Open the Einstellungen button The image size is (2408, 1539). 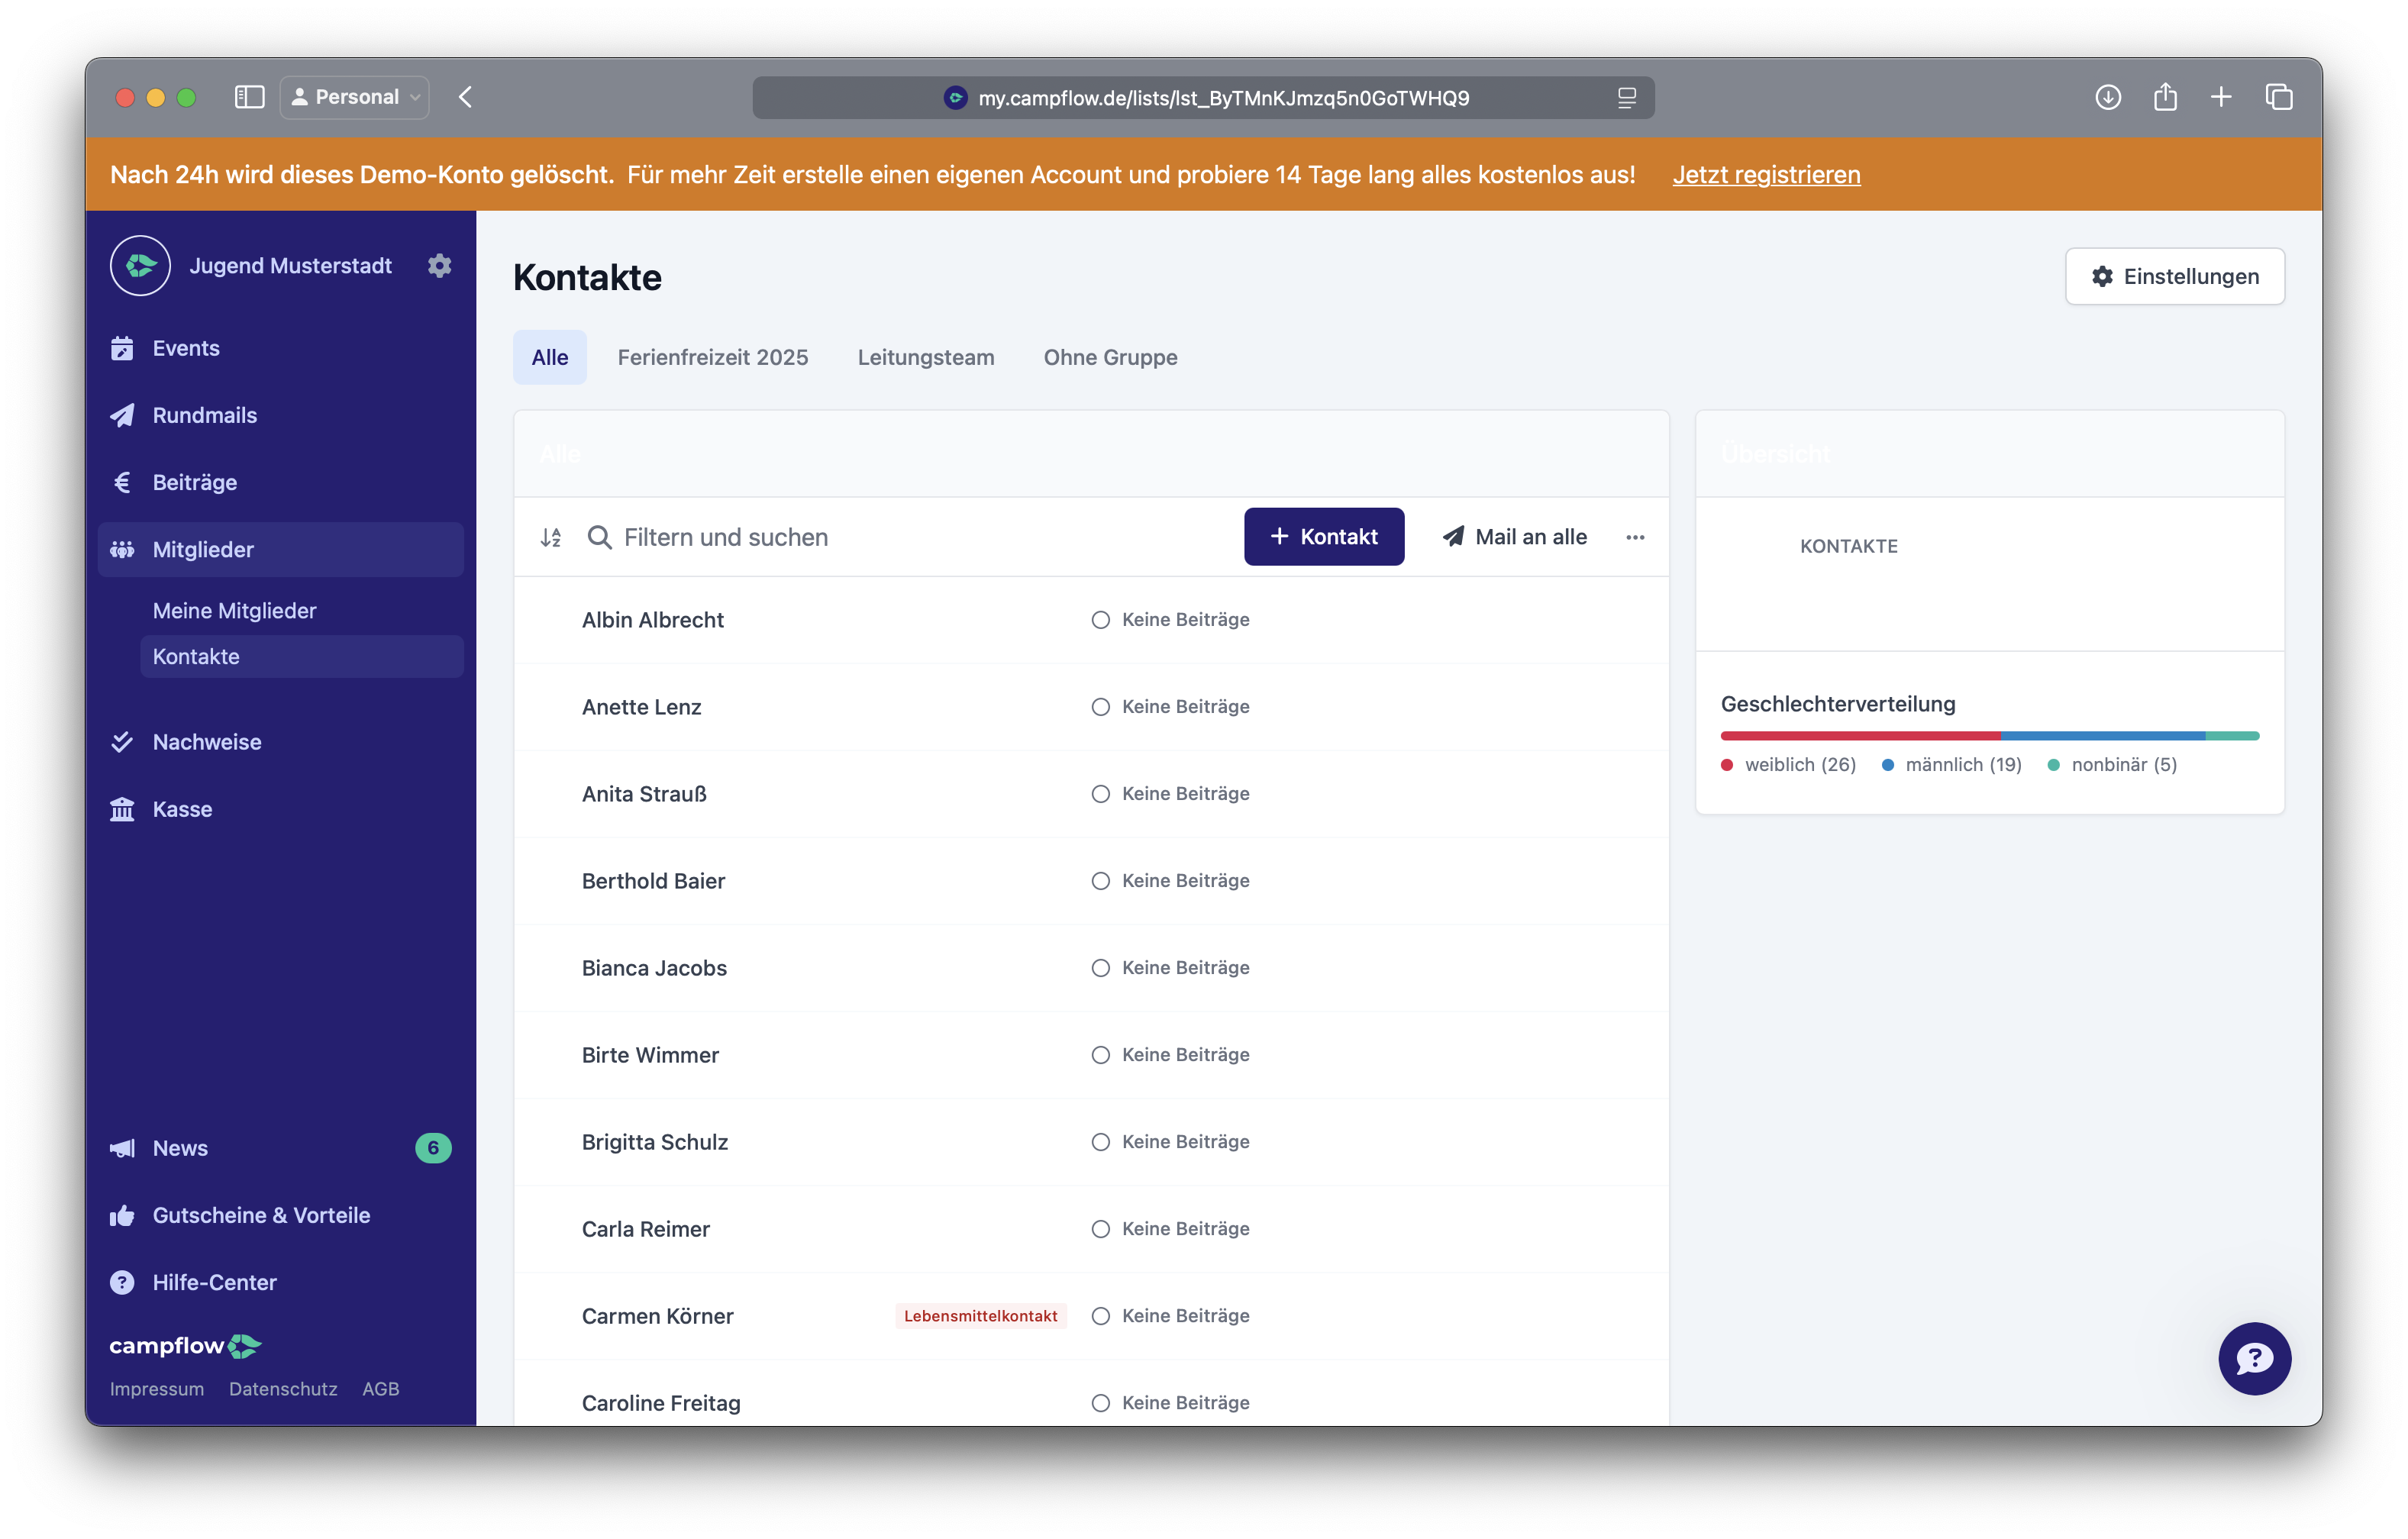pos(2174,276)
